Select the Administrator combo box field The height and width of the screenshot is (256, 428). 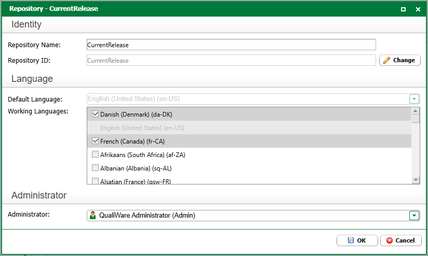(253, 216)
